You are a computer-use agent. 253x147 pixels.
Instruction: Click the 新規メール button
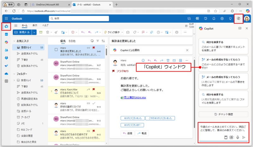pyautogui.click(x=22, y=32)
